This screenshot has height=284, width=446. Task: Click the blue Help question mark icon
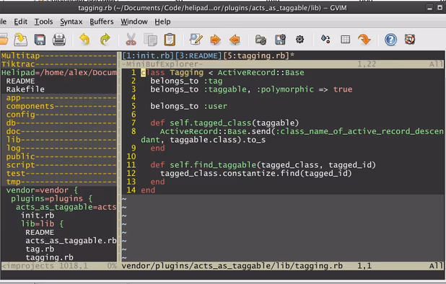click(x=390, y=40)
